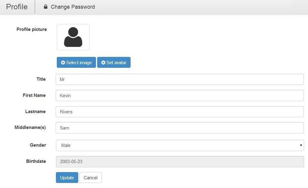308x188 pixels.
Task: Click the profile picture thumbnail frame
Action: pos(73,37)
